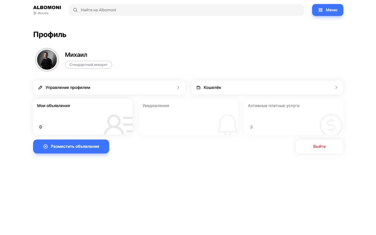Click the plus circle icon on Разместить объявление
The width and height of the screenshot is (376, 235).
pyautogui.click(x=46, y=146)
